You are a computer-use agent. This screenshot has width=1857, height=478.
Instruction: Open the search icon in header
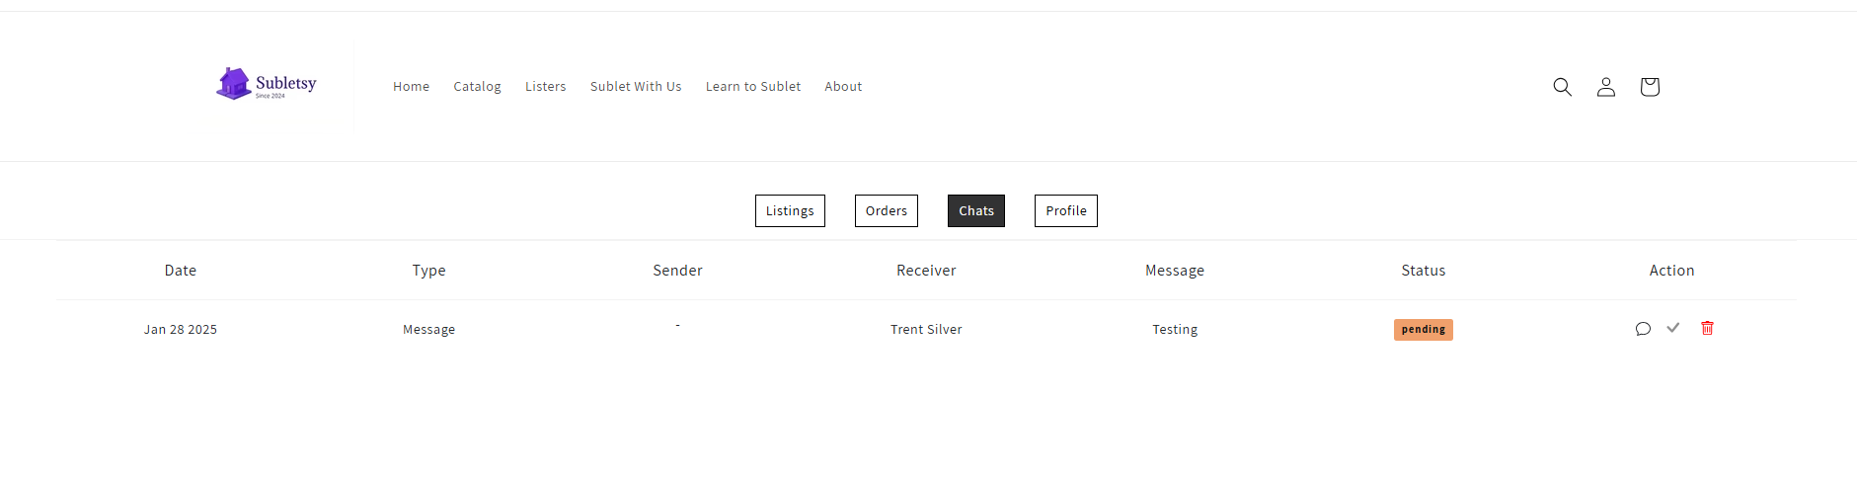point(1562,87)
